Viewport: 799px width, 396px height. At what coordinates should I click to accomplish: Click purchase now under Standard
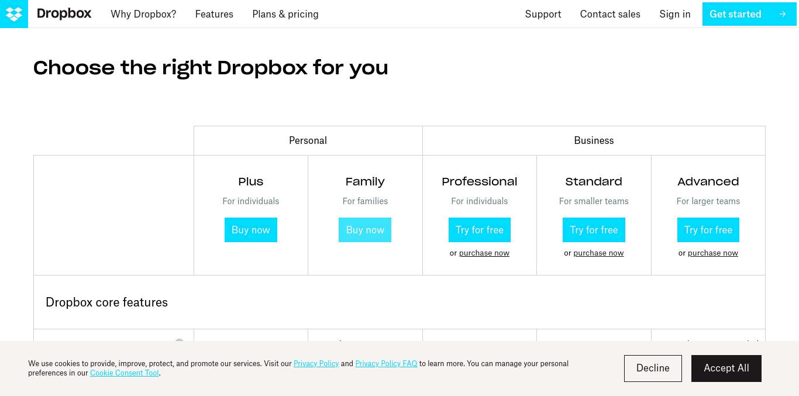coord(598,253)
